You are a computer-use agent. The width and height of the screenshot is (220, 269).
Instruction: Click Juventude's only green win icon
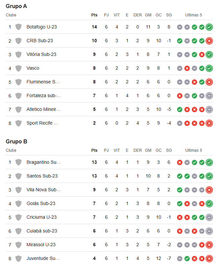click(187, 259)
